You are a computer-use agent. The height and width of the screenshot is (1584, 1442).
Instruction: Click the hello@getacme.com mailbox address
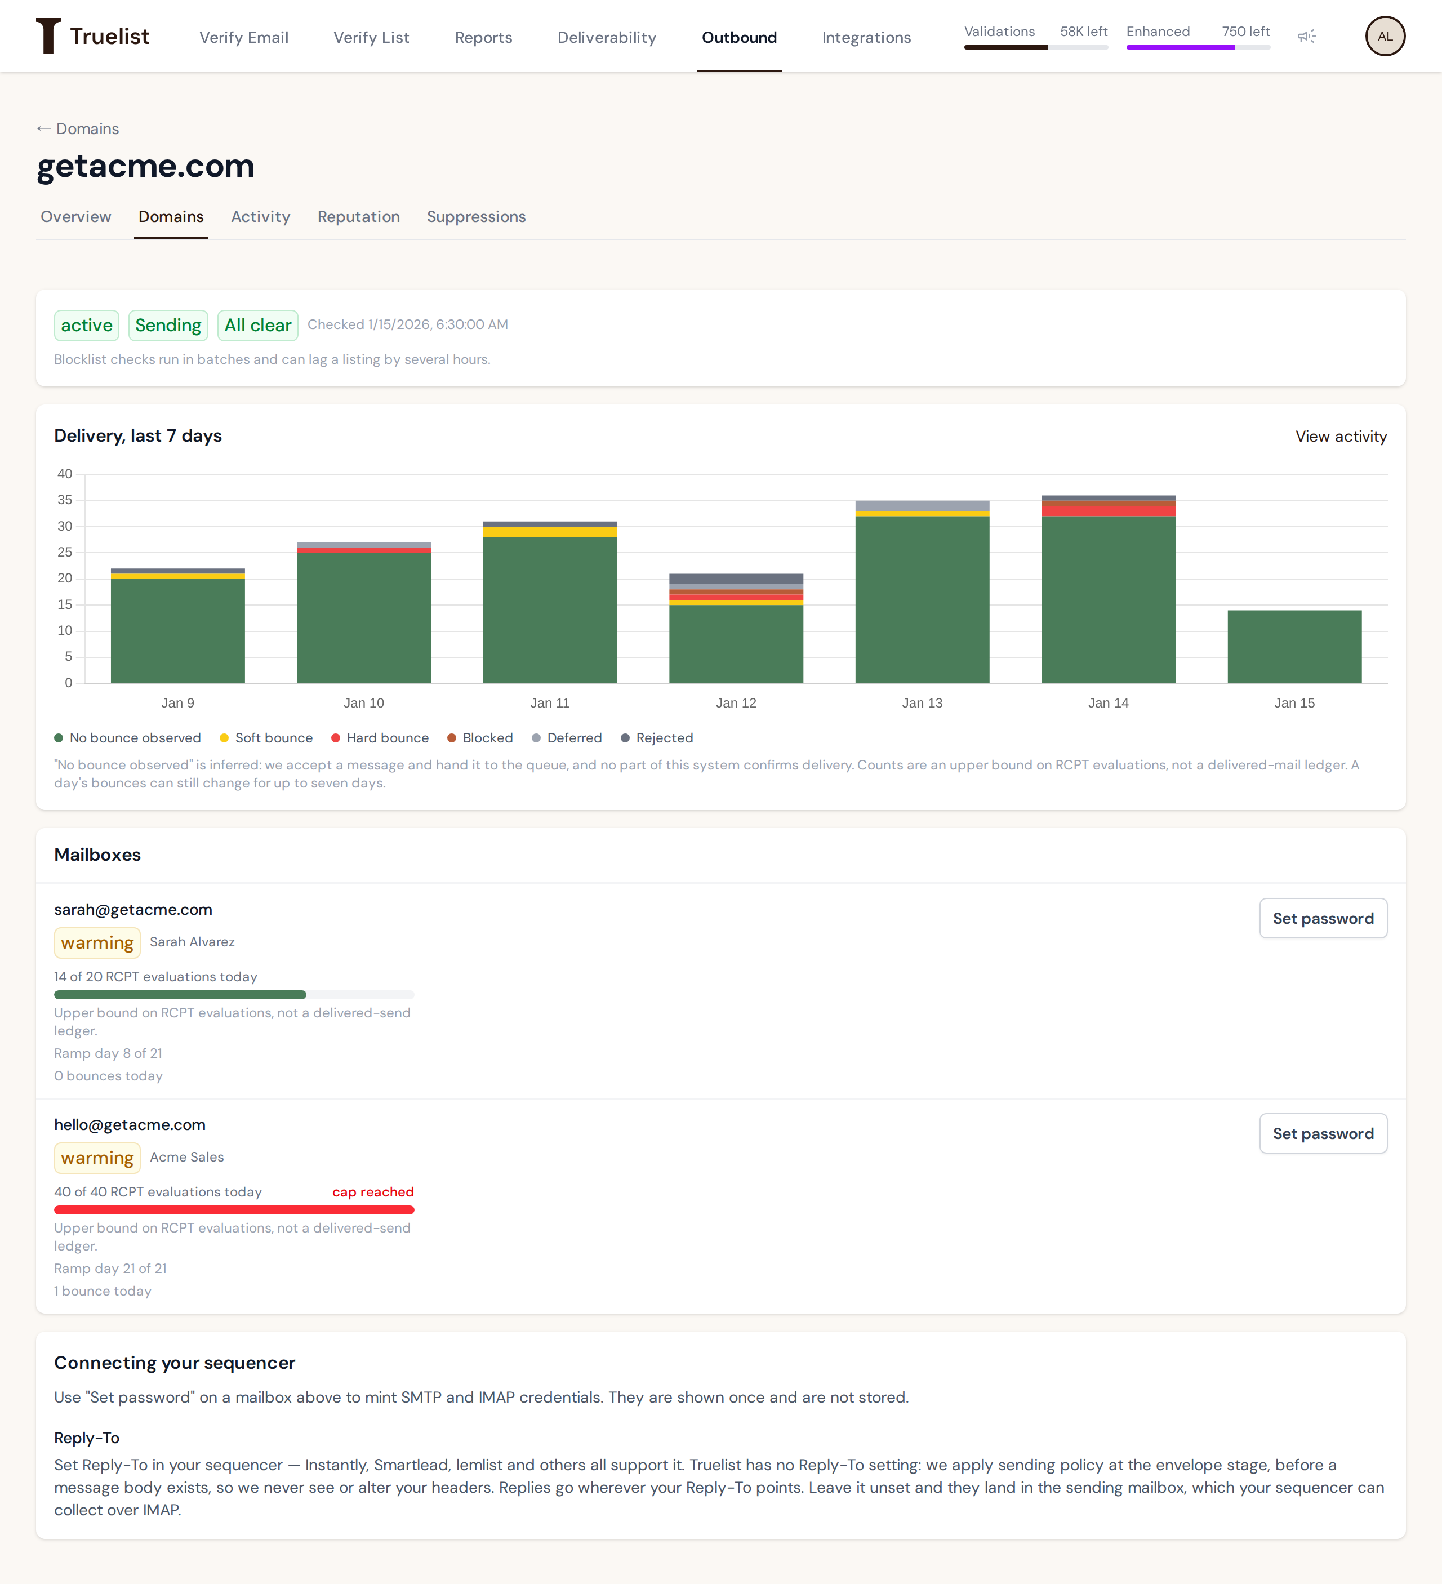130,1124
